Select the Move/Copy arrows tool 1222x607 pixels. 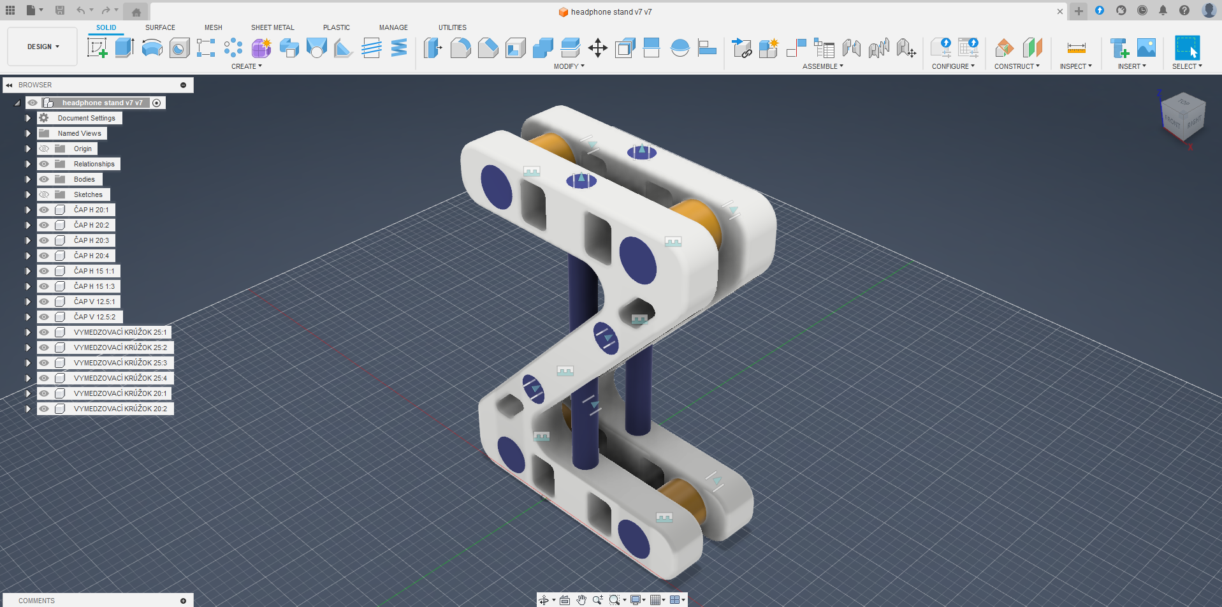coord(597,48)
